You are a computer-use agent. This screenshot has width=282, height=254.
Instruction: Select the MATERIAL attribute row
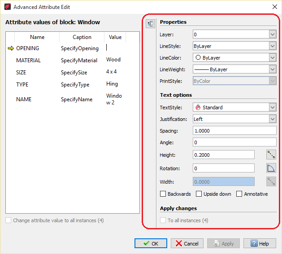[x=28, y=60]
